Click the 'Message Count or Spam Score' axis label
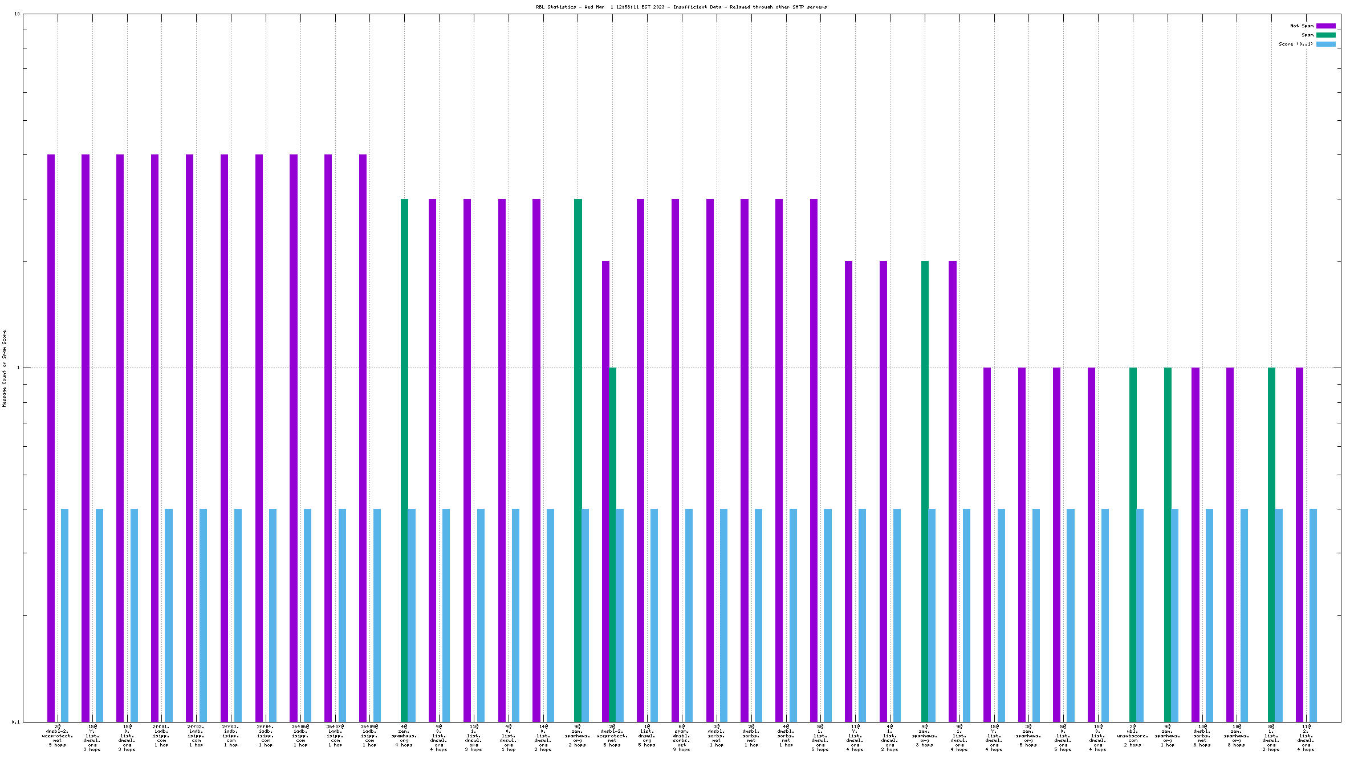This screenshot has height=759, width=1350. click(x=4, y=368)
